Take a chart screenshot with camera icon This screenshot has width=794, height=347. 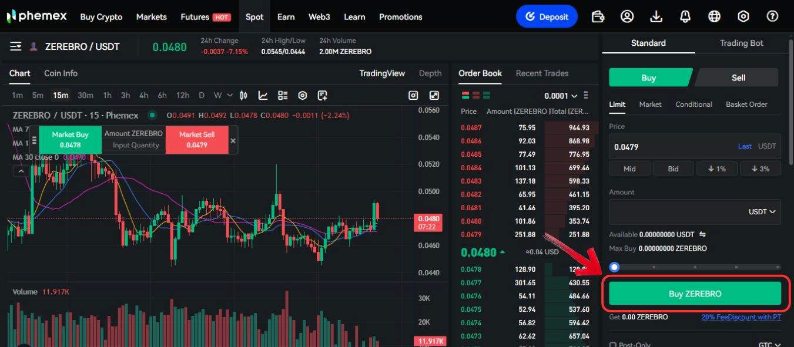pyautogui.click(x=414, y=96)
